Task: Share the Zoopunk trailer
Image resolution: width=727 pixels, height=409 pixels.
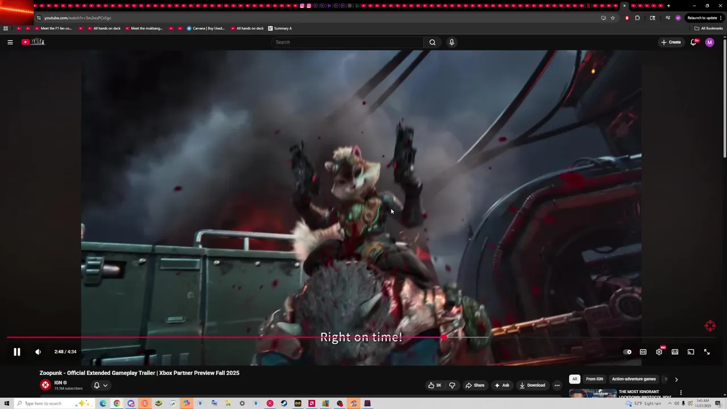Action: (x=475, y=385)
